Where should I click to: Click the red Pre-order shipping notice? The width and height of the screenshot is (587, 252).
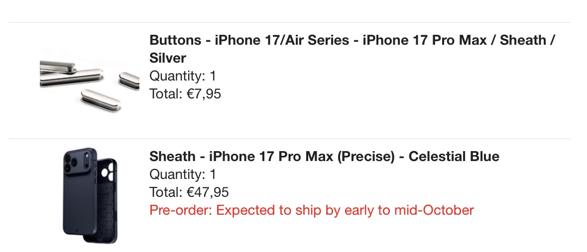click(312, 210)
